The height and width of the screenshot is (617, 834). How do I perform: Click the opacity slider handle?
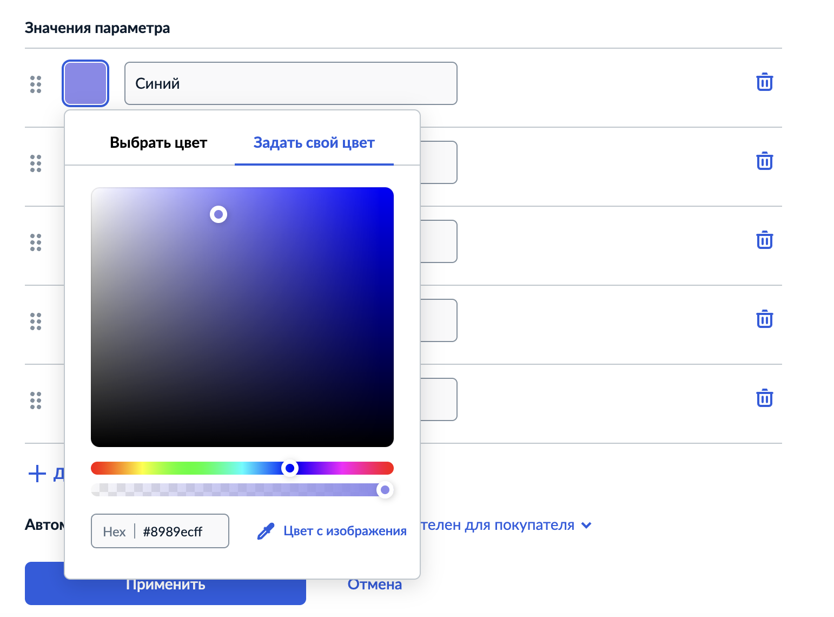(x=385, y=490)
